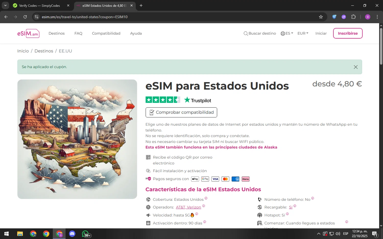Image resolution: width=383 pixels, height=239 pixels.
Task: Dismiss the coupon applied alert
Action: click(355, 67)
